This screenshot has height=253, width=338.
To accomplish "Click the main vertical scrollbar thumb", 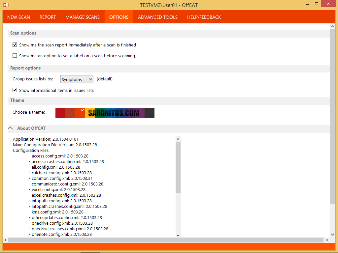I will coord(332,116).
